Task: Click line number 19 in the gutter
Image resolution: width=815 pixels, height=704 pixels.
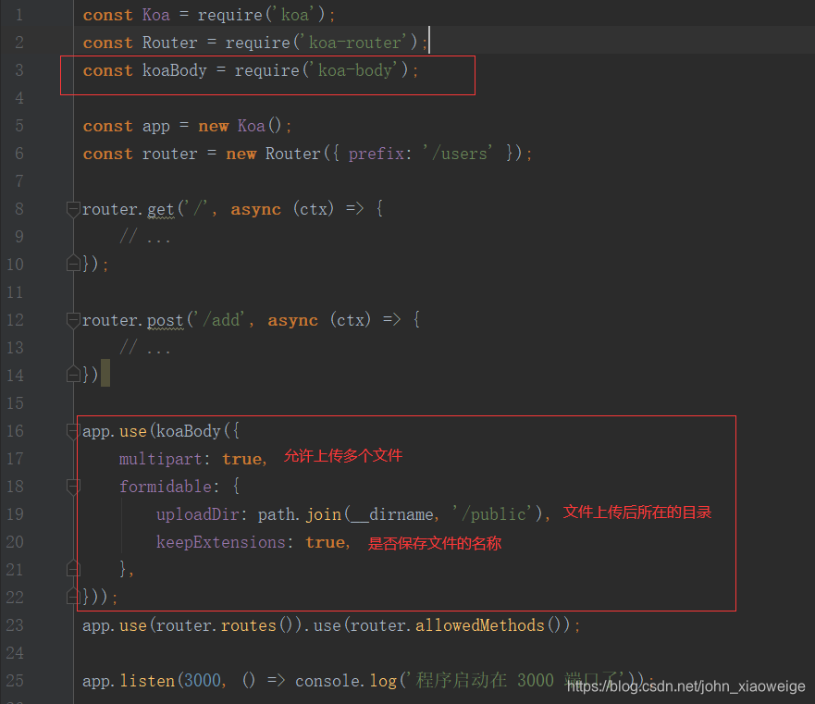Action: (x=15, y=513)
